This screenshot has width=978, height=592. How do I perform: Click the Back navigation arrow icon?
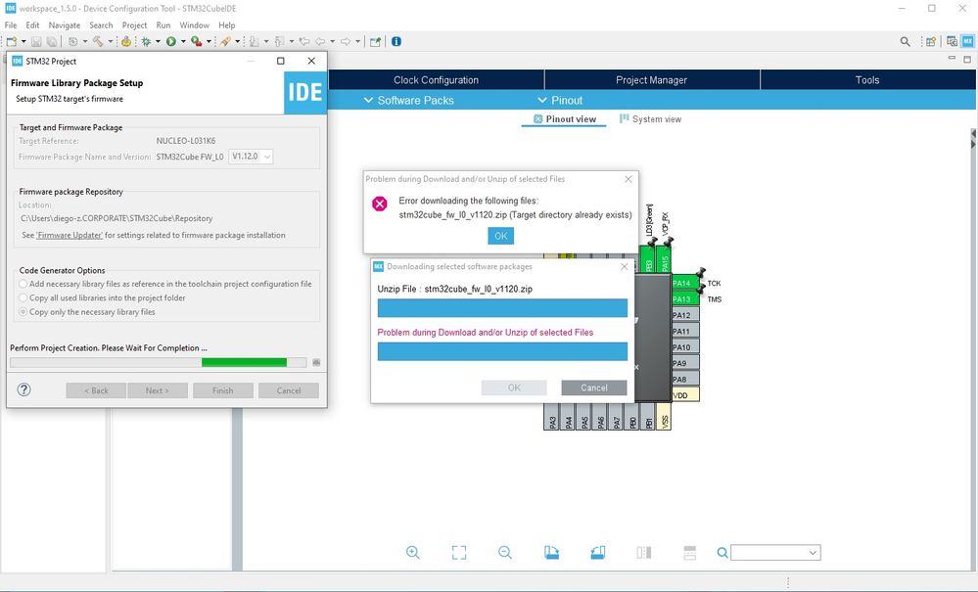click(320, 42)
